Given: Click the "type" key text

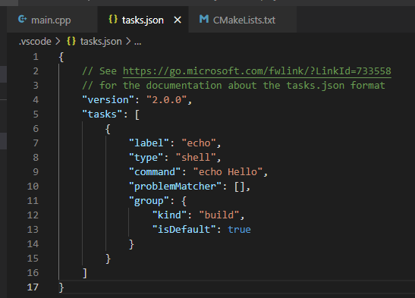Looking at the screenshot, I should tap(146, 158).
